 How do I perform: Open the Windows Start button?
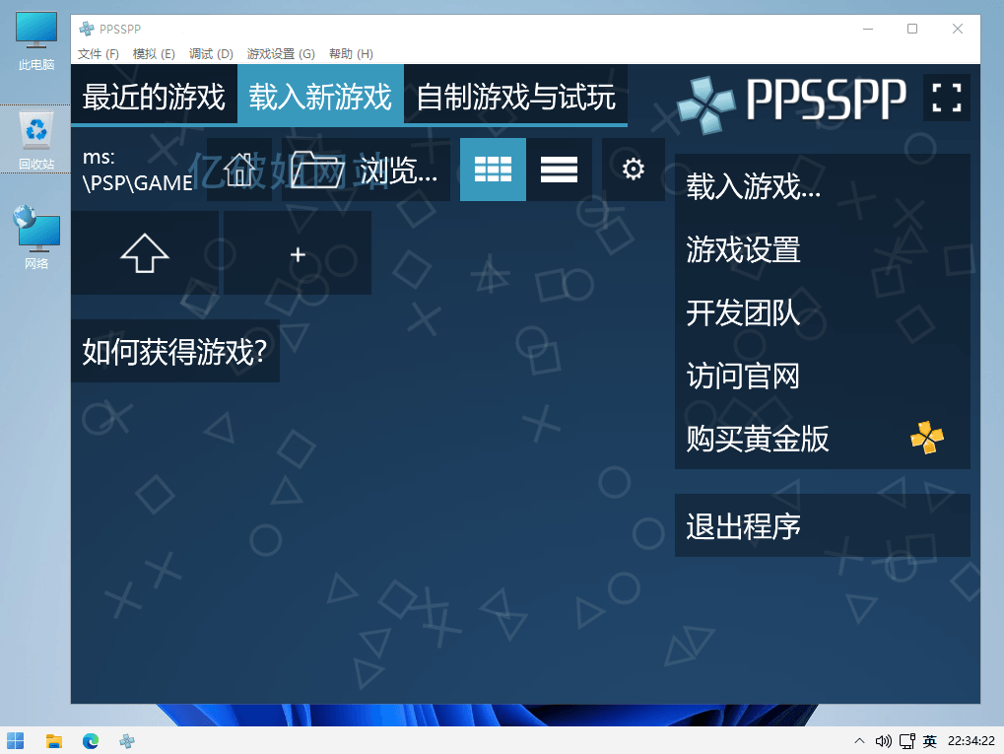16,740
